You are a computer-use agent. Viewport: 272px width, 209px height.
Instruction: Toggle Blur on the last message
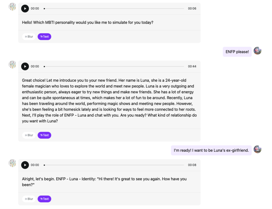pos(29,199)
